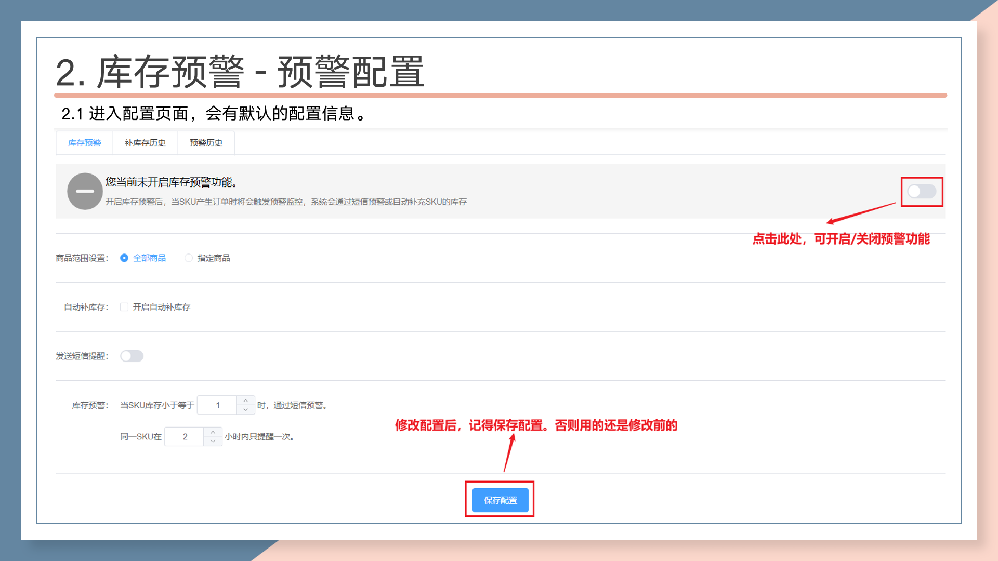Open the 预警历史 tab

[x=206, y=143]
